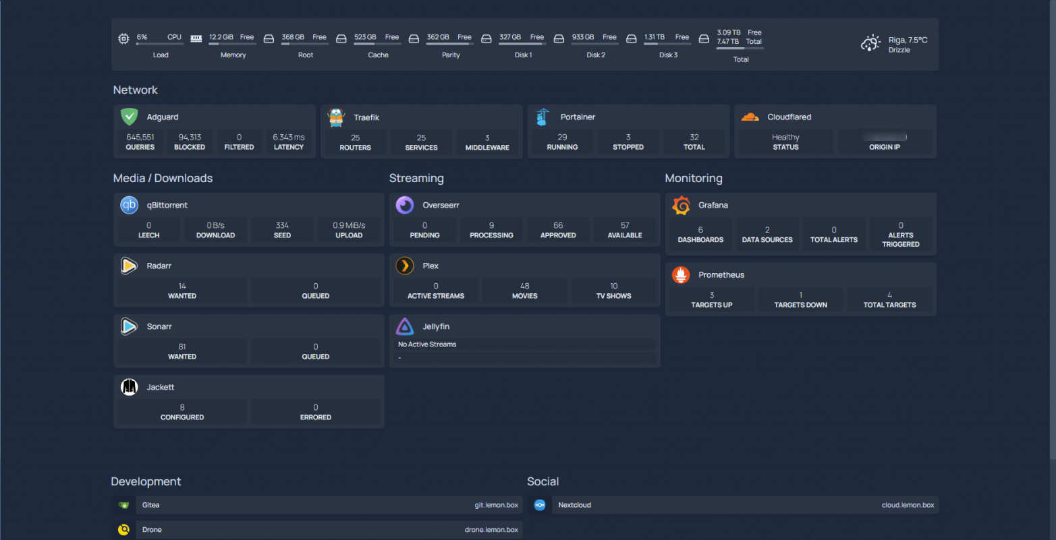Click the Sonarr logo icon
Viewport: 1056px width, 540px height.
(129, 326)
